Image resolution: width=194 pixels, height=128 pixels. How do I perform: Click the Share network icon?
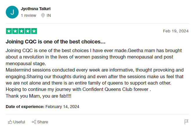34,122
